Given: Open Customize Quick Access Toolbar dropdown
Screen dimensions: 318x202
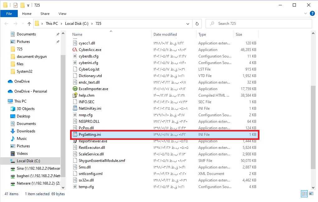Looking at the screenshot, I should tap(28, 5).
